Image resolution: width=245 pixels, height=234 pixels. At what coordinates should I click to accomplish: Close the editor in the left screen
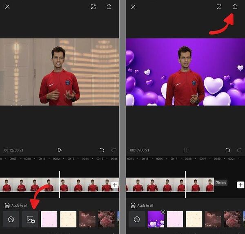(7, 7)
